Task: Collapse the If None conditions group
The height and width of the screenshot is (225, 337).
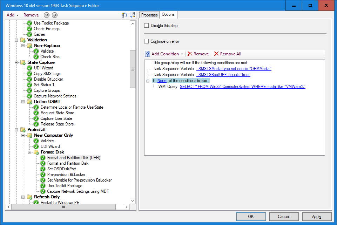Action: (x=148, y=81)
